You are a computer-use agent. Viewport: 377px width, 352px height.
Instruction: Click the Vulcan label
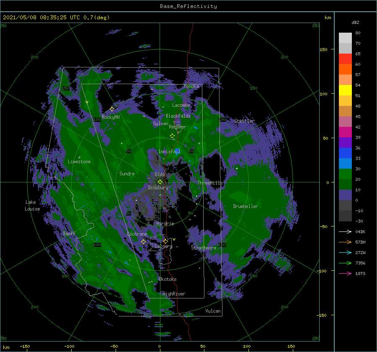213,311
